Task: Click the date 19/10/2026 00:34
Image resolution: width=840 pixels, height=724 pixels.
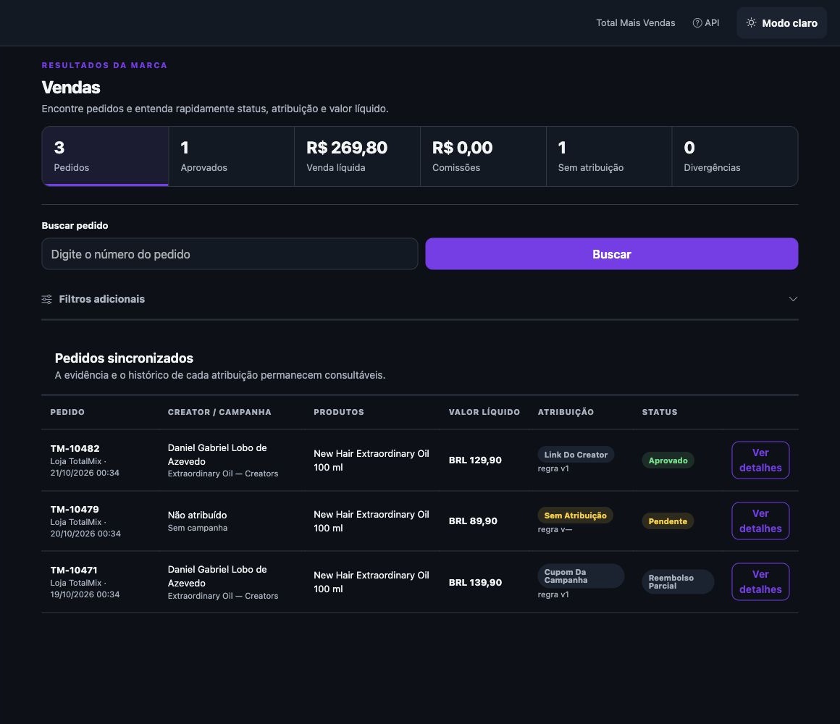Action: coord(85,594)
